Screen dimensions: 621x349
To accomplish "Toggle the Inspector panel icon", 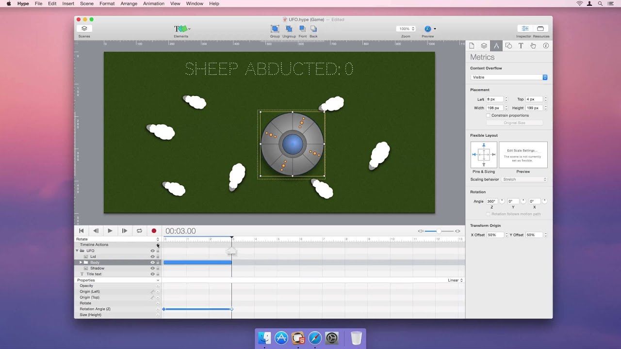I will [524, 29].
